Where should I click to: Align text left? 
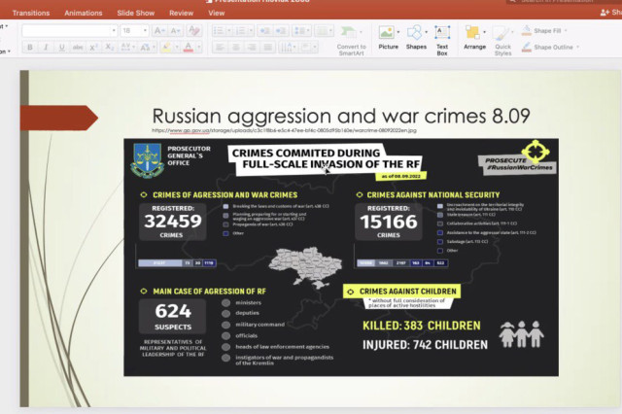click(220, 48)
